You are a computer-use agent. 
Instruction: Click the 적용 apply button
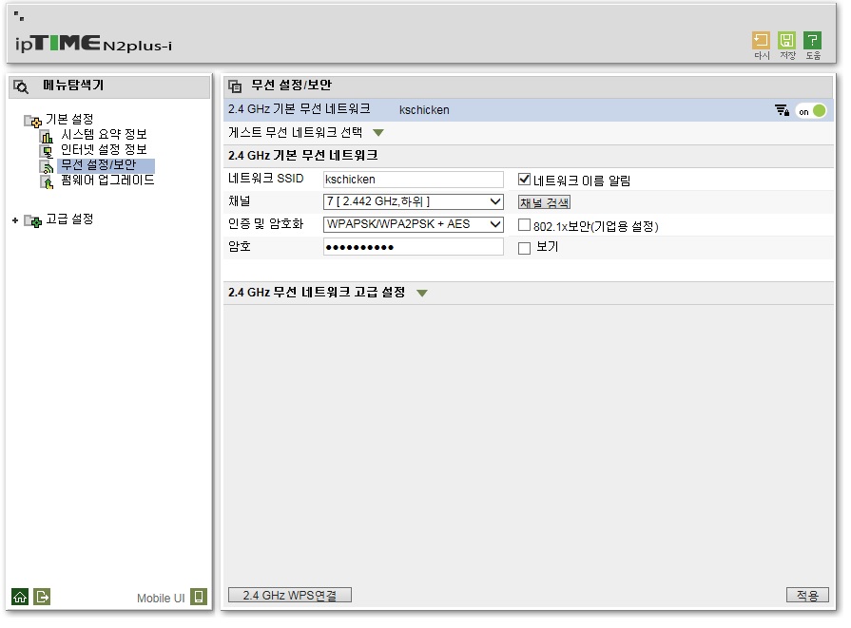coord(807,596)
